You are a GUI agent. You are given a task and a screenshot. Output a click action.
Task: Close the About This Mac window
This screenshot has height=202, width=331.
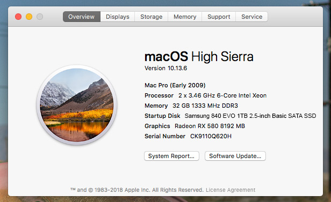pyautogui.click(x=18, y=17)
